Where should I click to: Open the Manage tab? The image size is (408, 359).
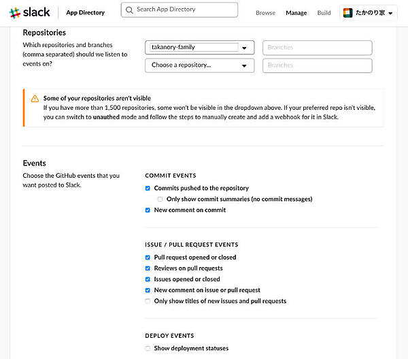pos(296,13)
